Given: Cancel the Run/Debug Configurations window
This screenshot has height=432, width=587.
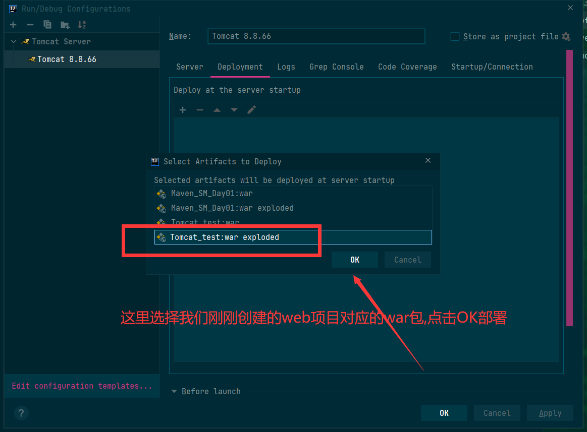Looking at the screenshot, I should tap(497, 413).
